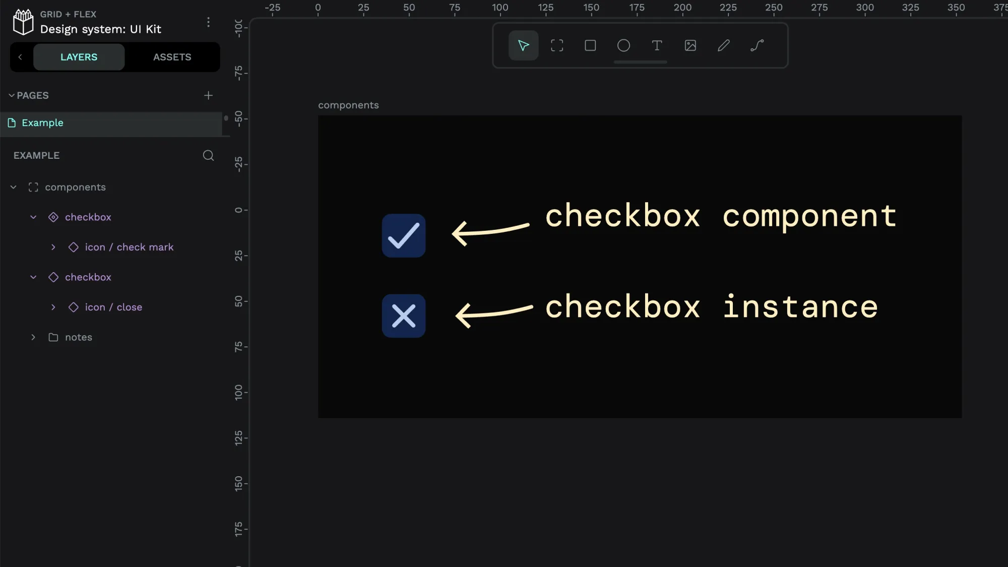
Task: Collapse the components board layer
Action: pyautogui.click(x=14, y=187)
